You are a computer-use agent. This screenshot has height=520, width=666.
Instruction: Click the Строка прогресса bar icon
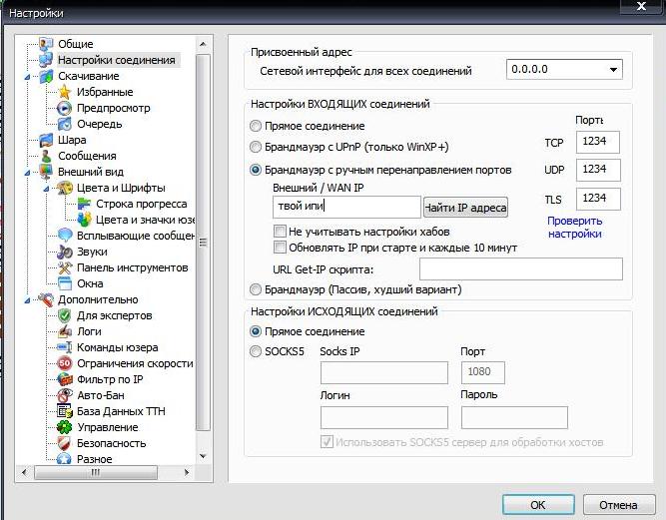(84, 204)
